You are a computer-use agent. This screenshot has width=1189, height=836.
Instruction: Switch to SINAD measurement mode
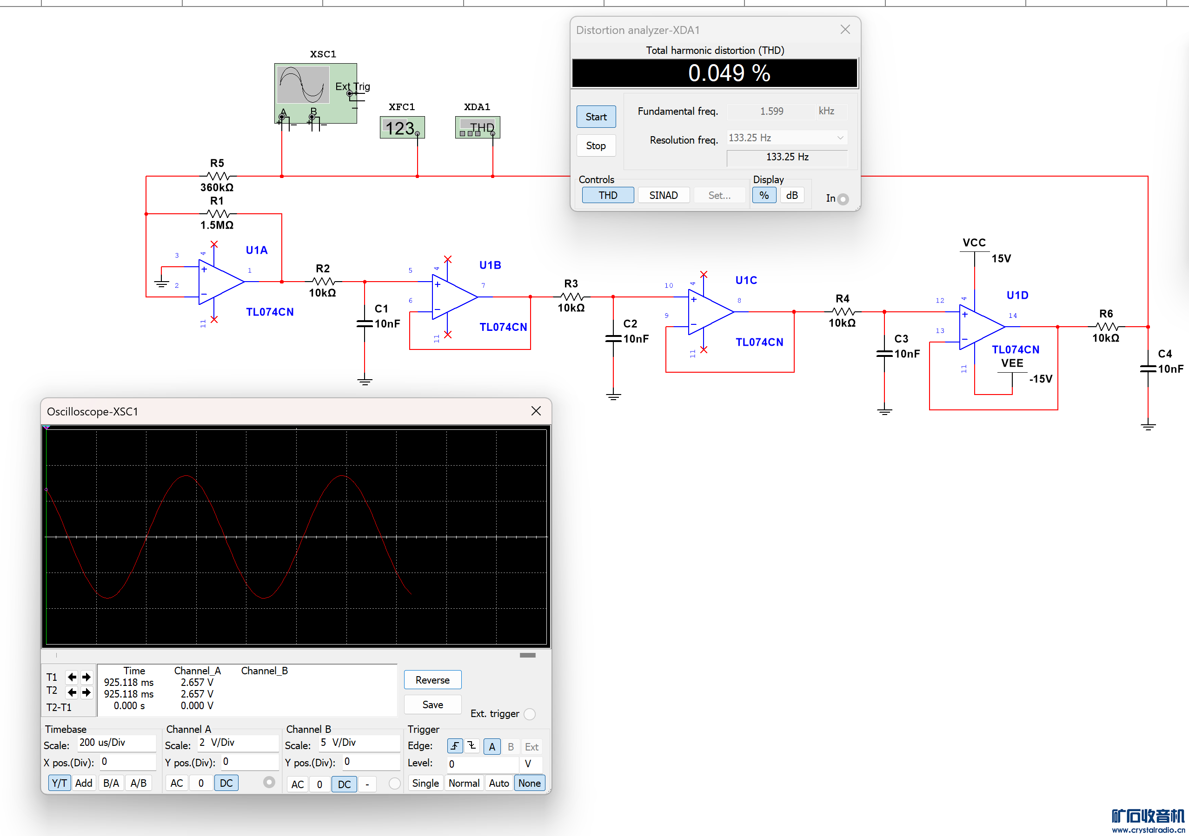663,195
